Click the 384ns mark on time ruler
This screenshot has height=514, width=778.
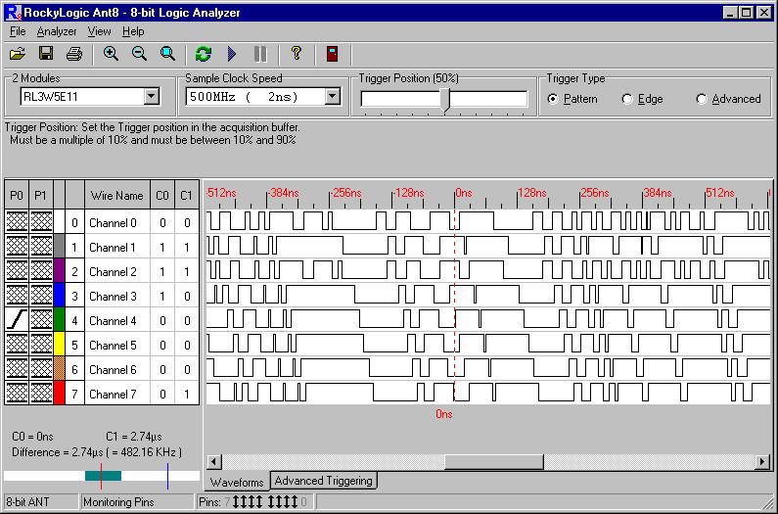click(658, 193)
